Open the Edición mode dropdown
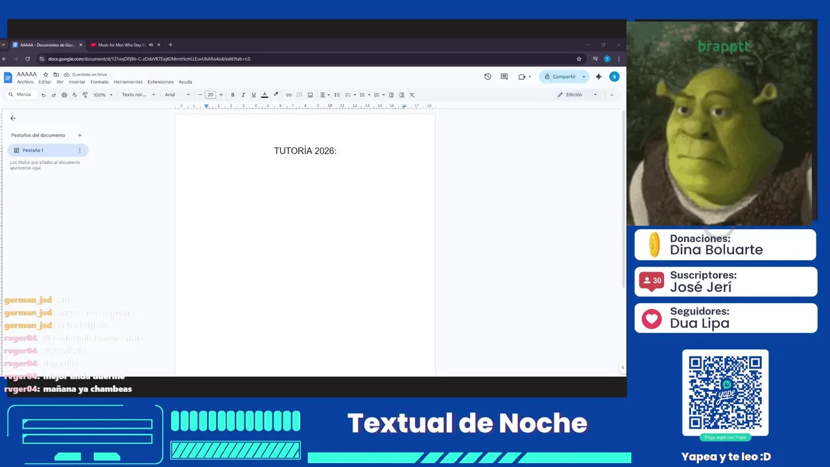The height and width of the screenshot is (467, 830). pyautogui.click(x=577, y=95)
